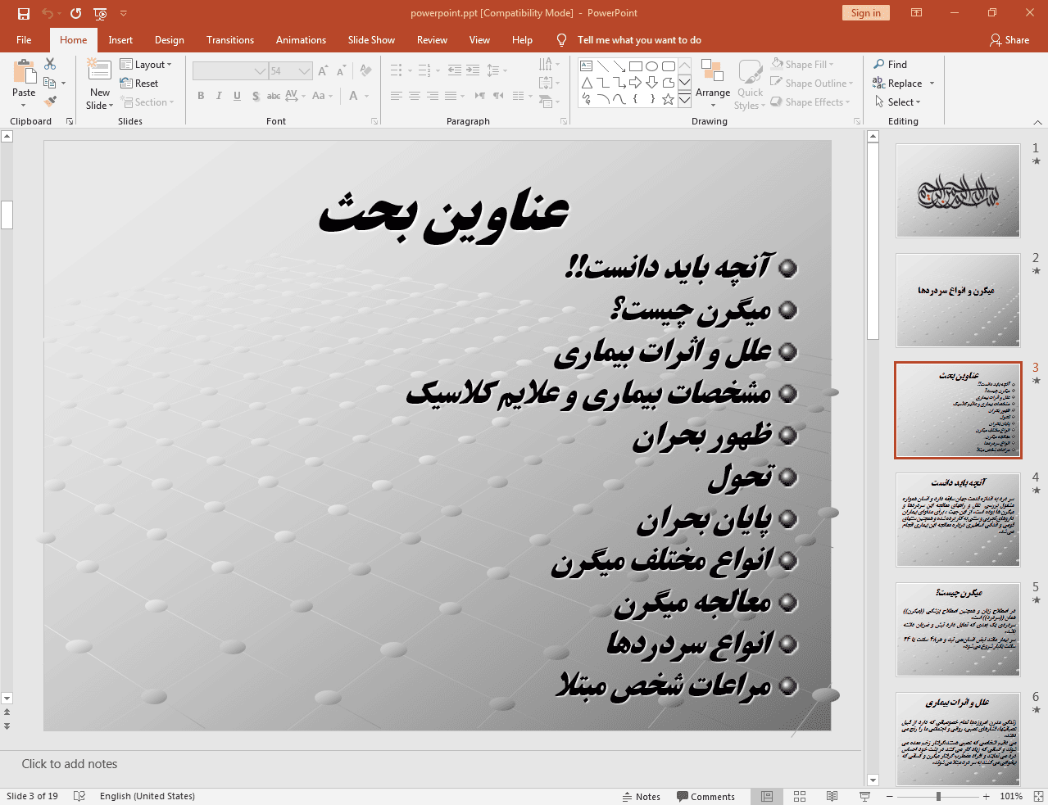Screen dimensions: 1048x805
Task: Toggle italic formatting
Action: [218, 96]
